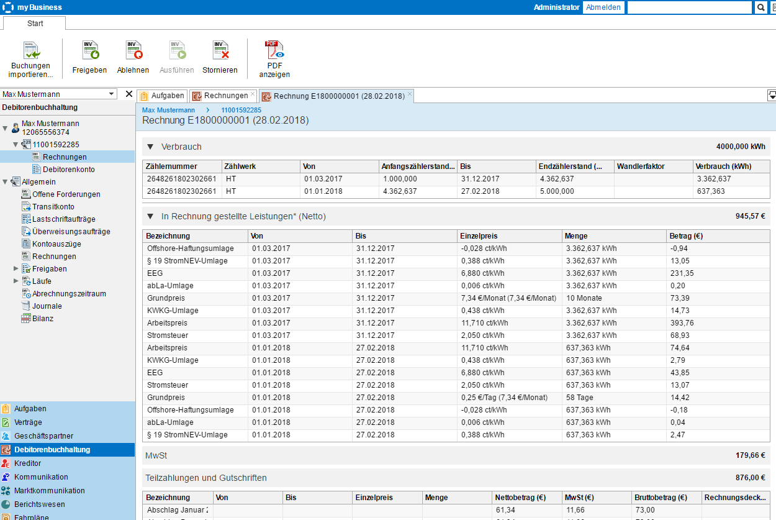Select Debitorenkonto in the tree
The image size is (776, 520).
[x=68, y=170]
